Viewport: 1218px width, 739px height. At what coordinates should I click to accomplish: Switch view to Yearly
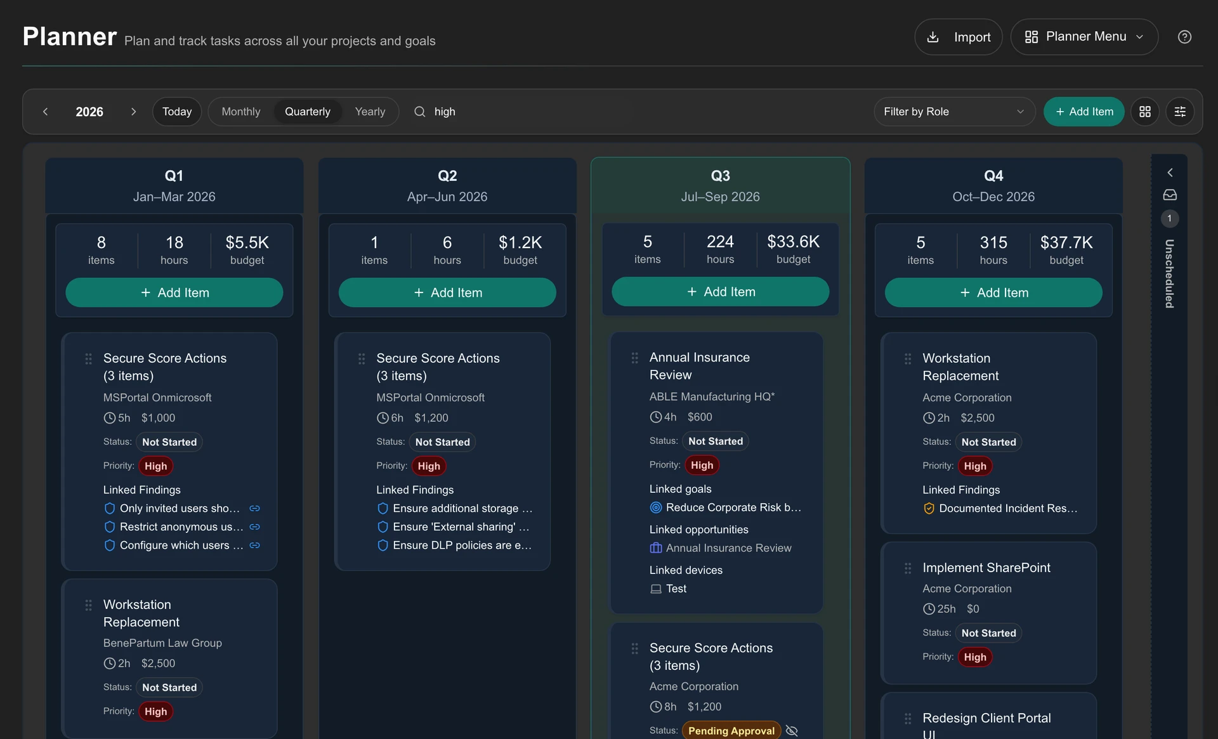[x=370, y=112]
